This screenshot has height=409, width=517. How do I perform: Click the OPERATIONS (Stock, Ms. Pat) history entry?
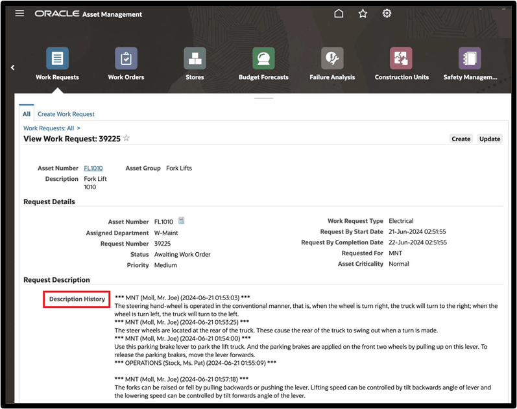tap(195, 363)
